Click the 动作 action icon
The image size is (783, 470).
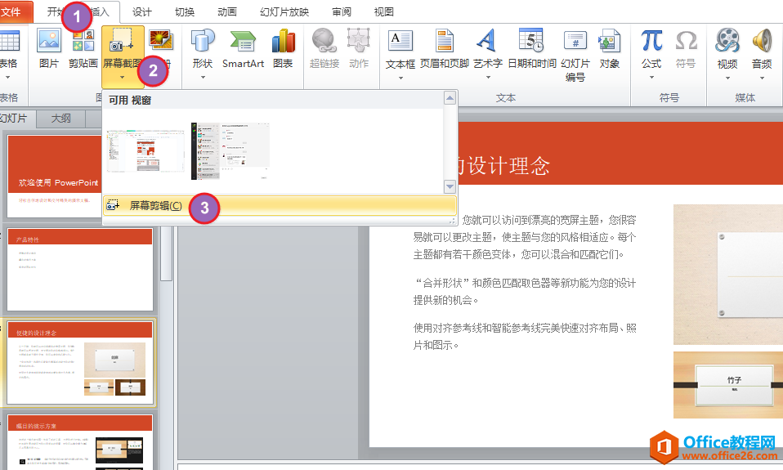click(x=359, y=41)
